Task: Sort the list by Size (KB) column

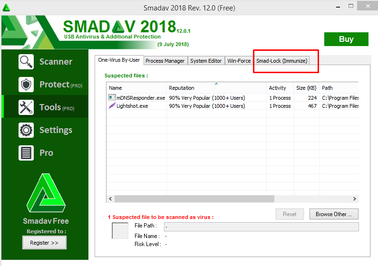Action: 307,88
